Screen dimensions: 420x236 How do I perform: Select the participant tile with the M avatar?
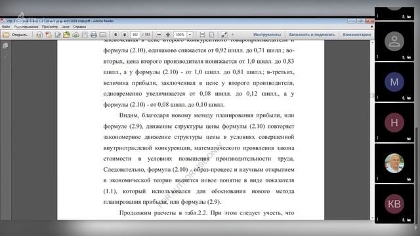point(394,82)
